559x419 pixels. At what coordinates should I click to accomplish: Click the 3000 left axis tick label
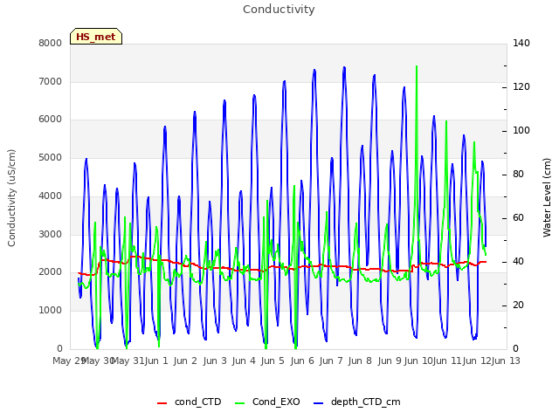coord(51,234)
